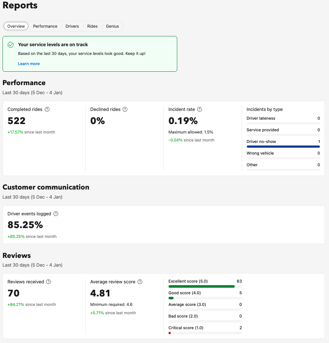Click the info icon beside Reviews received
The image size is (329, 343).
coord(49,282)
